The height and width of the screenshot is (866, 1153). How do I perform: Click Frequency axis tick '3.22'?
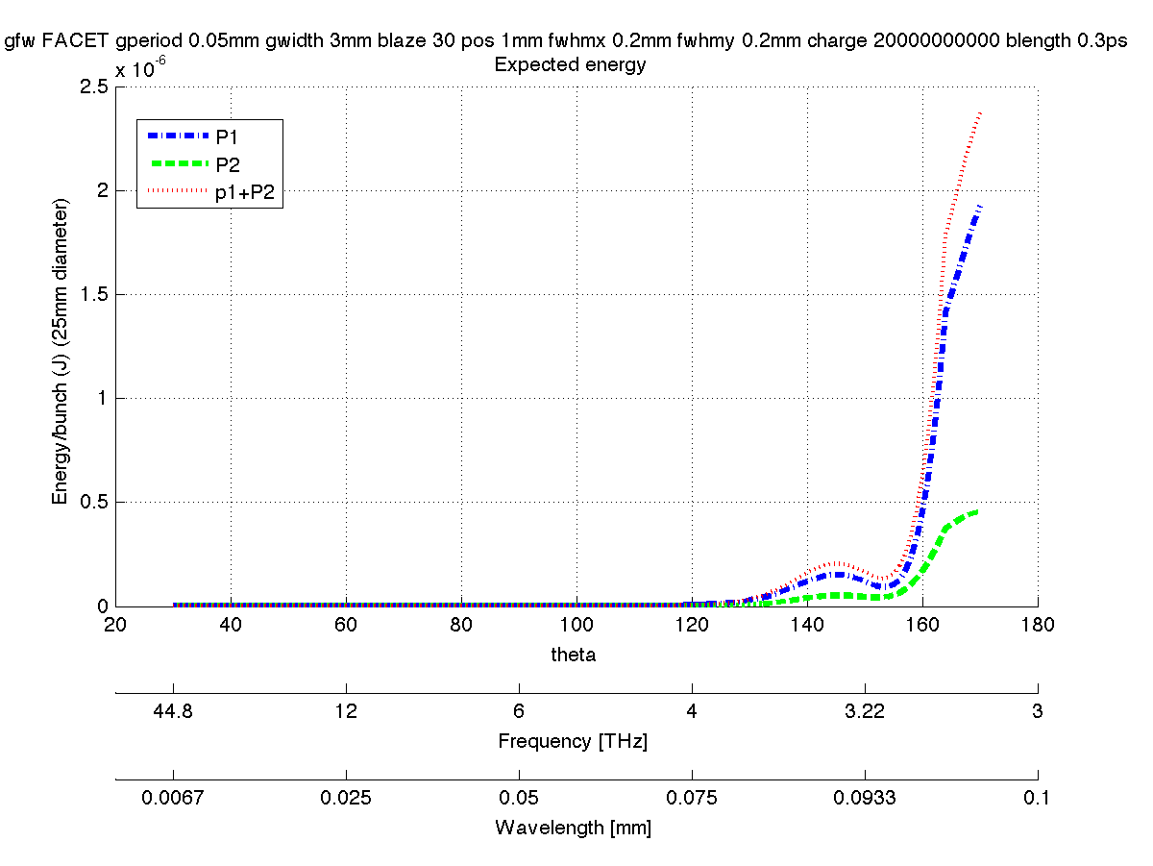pos(865,711)
